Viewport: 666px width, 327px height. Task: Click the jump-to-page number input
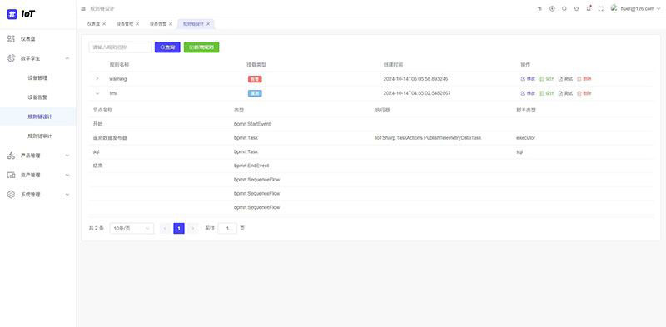click(227, 229)
